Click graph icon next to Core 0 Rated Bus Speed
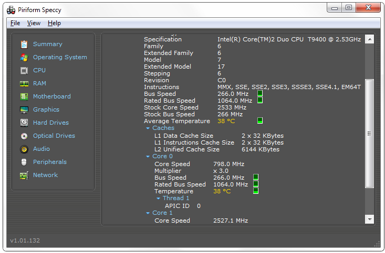 (256, 184)
